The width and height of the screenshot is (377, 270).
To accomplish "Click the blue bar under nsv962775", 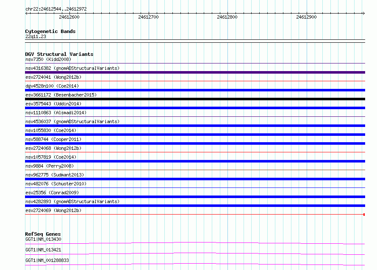I will coord(195,179).
